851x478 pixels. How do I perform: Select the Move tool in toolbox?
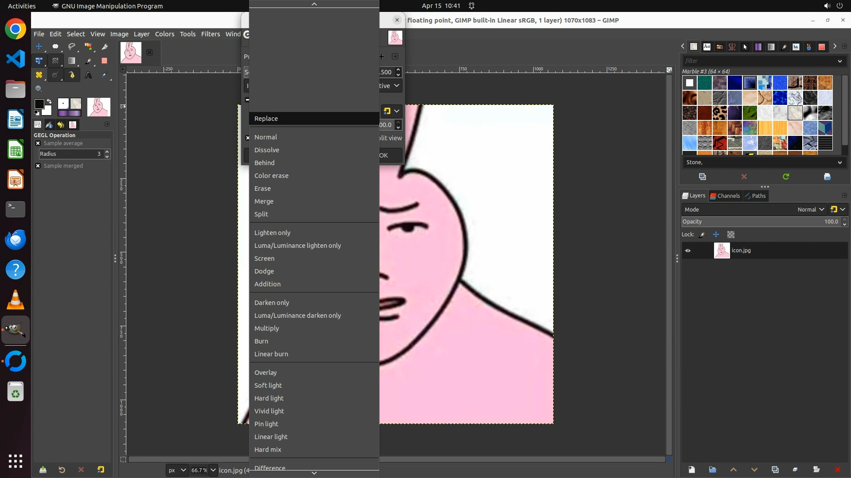39,46
